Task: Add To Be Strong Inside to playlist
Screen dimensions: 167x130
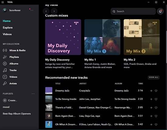Action: 151,99
